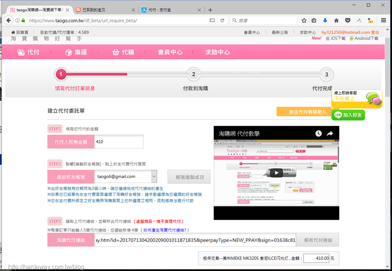
Task: Close the 代付 - 支付宝 browser tab
Action: click(199, 10)
